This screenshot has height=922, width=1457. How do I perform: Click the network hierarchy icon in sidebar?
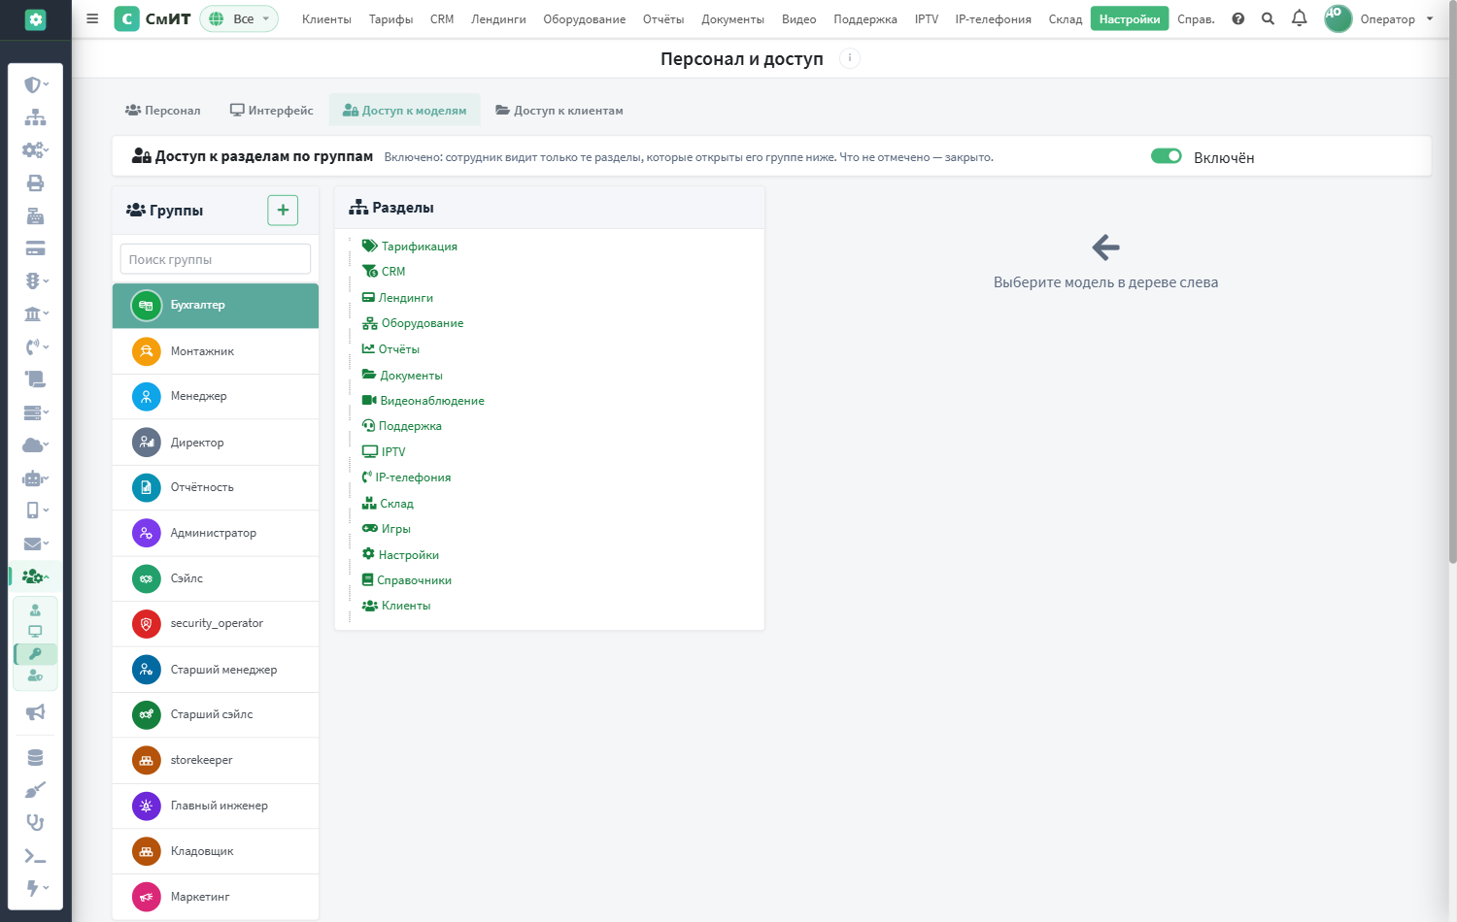point(35,117)
